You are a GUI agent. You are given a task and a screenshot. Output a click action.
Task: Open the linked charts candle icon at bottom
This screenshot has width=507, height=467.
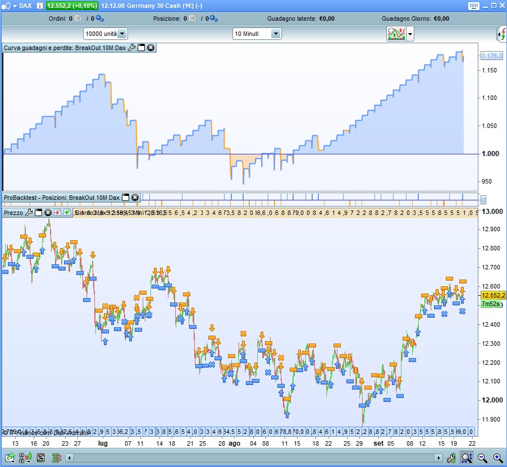point(25,457)
